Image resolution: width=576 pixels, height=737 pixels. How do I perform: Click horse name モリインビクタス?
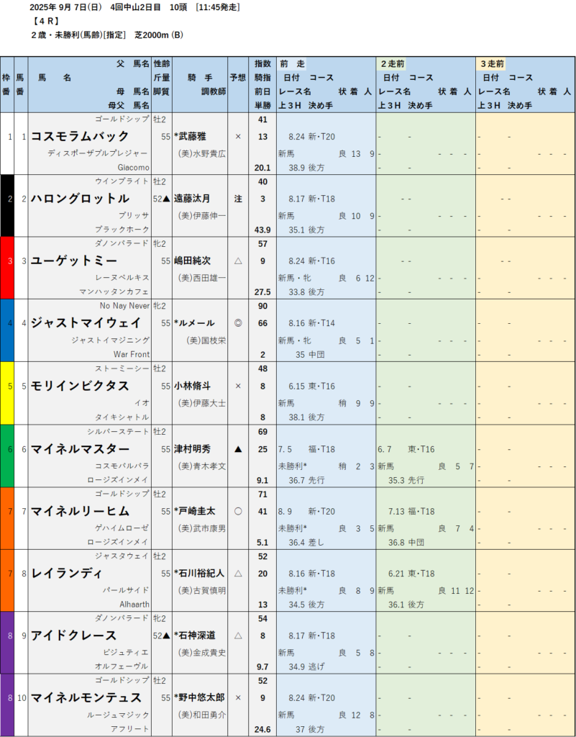click(x=80, y=386)
